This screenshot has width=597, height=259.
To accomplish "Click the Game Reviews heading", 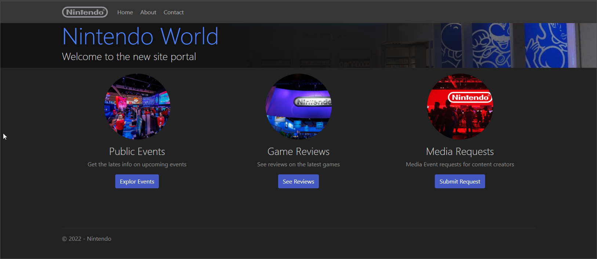I will click(x=299, y=151).
